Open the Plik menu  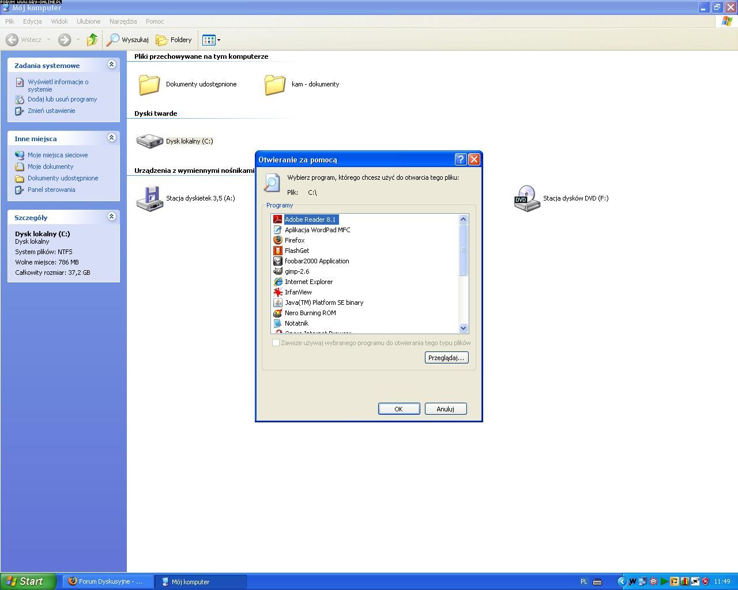click(x=10, y=21)
